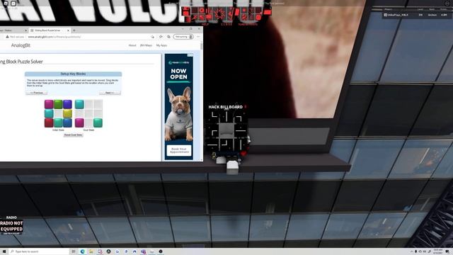Screen dimensions: 453x255
Task: Click the RADIO NOT EQUIPPED indicator
Action: (x=11, y=226)
